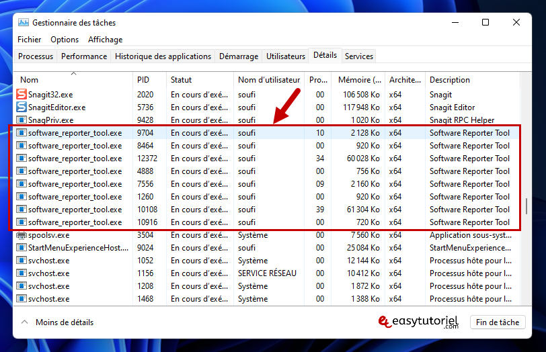
Task: Select the StartMenuExperienceHost process name
Action: coord(79,248)
